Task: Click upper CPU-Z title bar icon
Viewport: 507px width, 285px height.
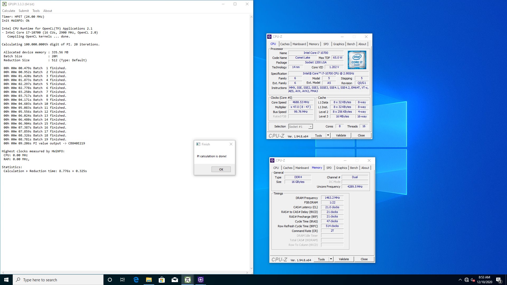Action: point(269,37)
